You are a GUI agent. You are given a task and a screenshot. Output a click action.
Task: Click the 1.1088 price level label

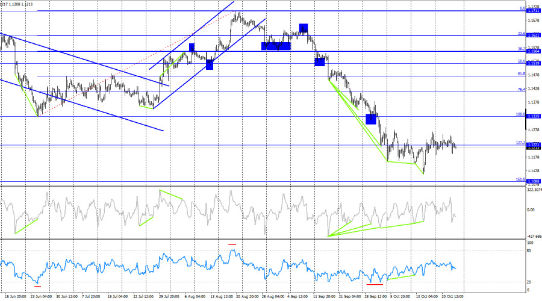(x=534, y=181)
